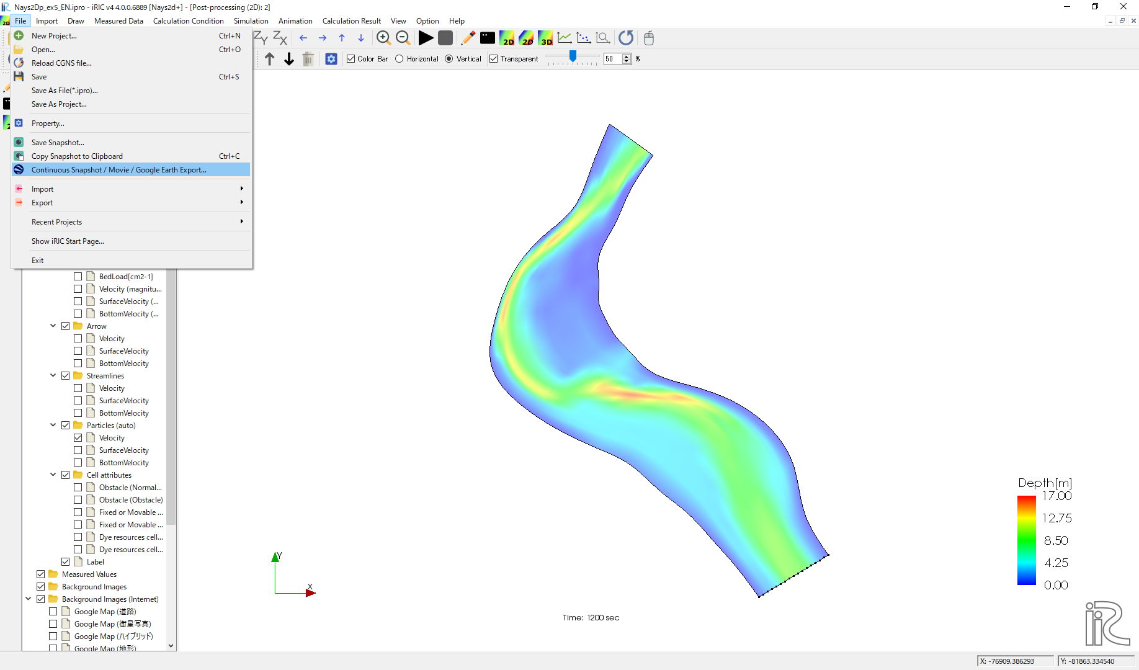
Task: Click Save As Project... menu entry
Action: tap(131, 104)
